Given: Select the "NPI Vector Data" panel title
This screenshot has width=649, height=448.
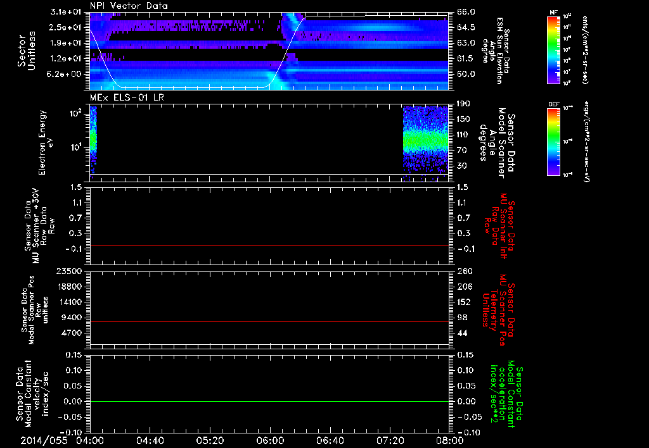Looking at the screenshot, I should pyautogui.click(x=129, y=6).
